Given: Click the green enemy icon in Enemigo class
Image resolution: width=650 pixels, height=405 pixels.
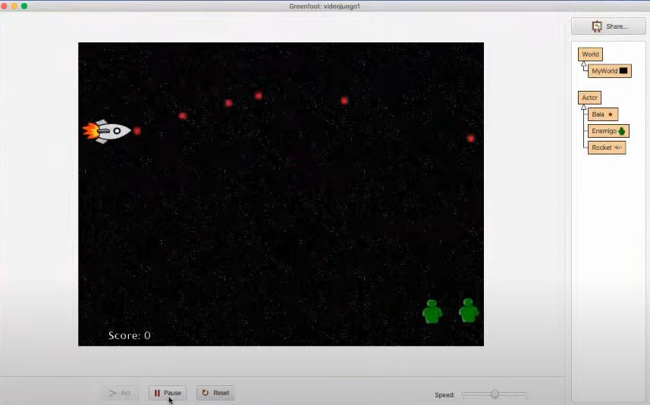Looking at the screenshot, I should coord(621,131).
